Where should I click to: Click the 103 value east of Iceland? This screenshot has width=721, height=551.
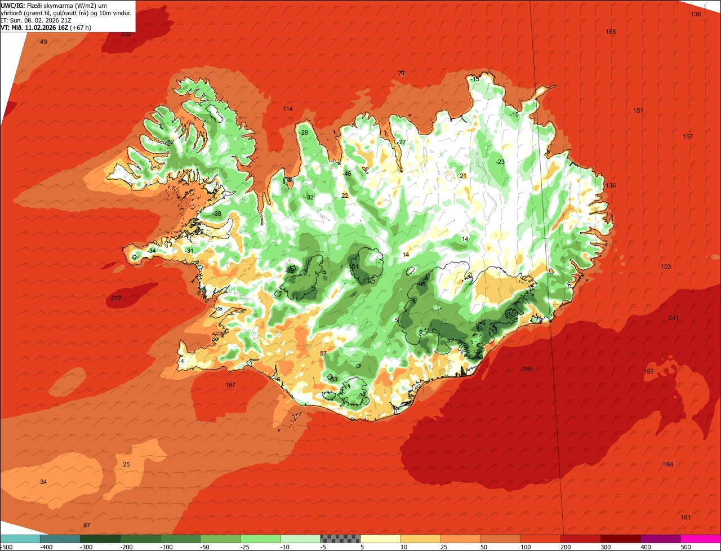click(x=666, y=266)
